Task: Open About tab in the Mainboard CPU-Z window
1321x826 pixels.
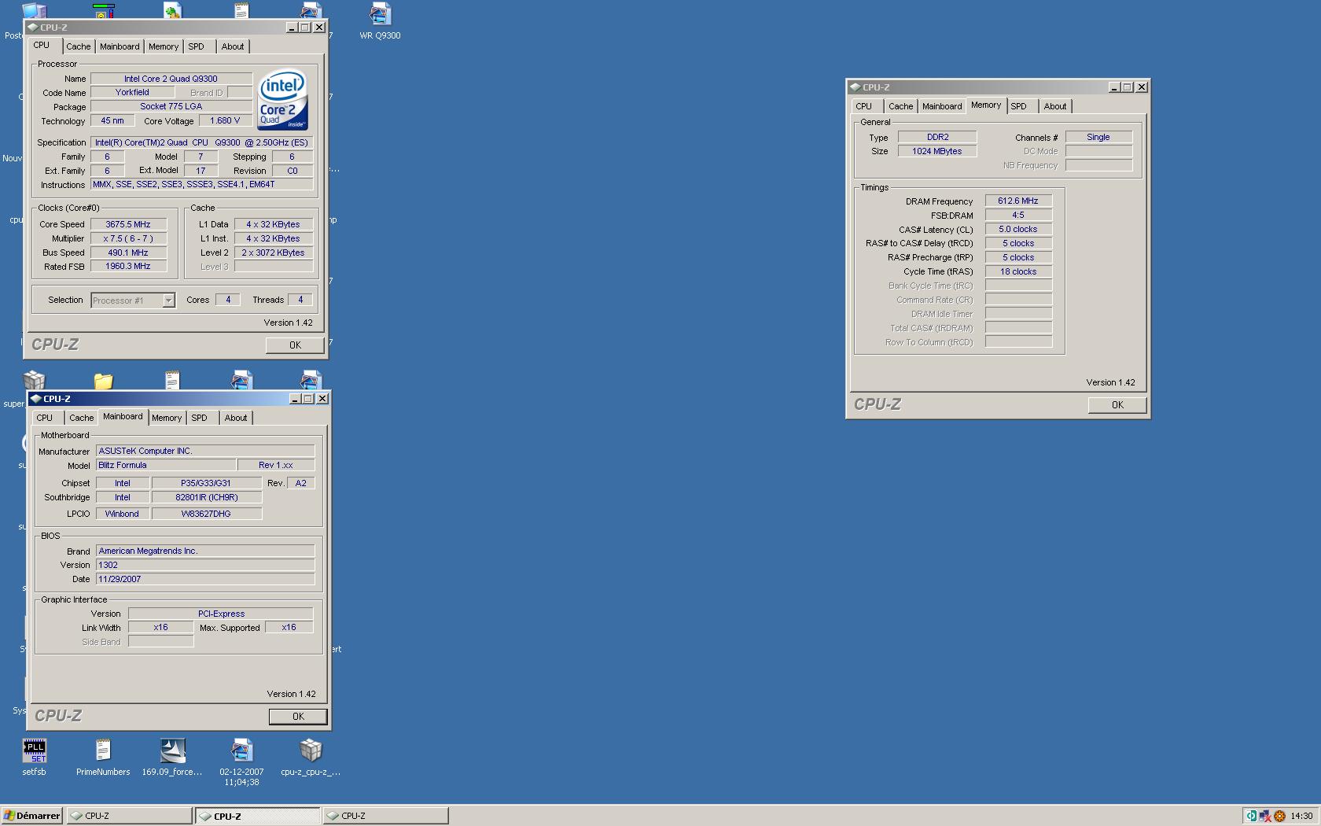Action: [236, 418]
